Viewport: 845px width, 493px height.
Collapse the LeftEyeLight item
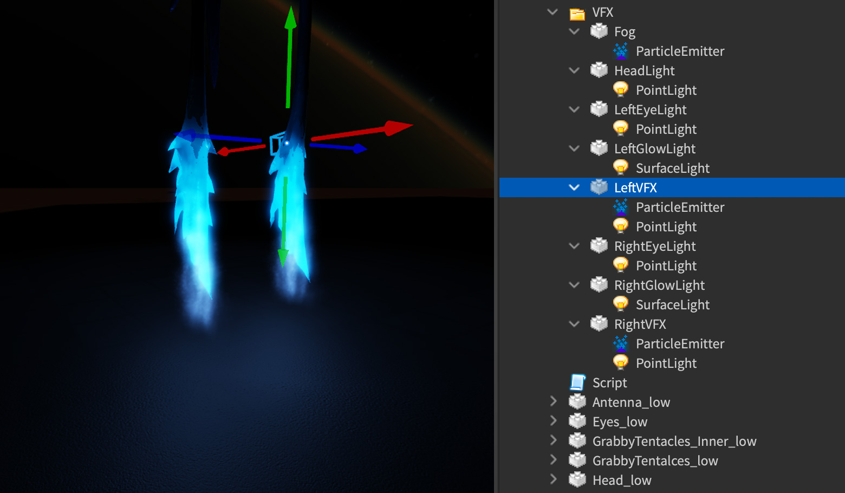pos(574,109)
